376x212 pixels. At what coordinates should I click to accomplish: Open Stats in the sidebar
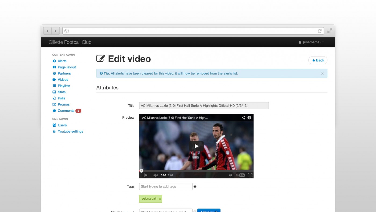tap(62, 92)
